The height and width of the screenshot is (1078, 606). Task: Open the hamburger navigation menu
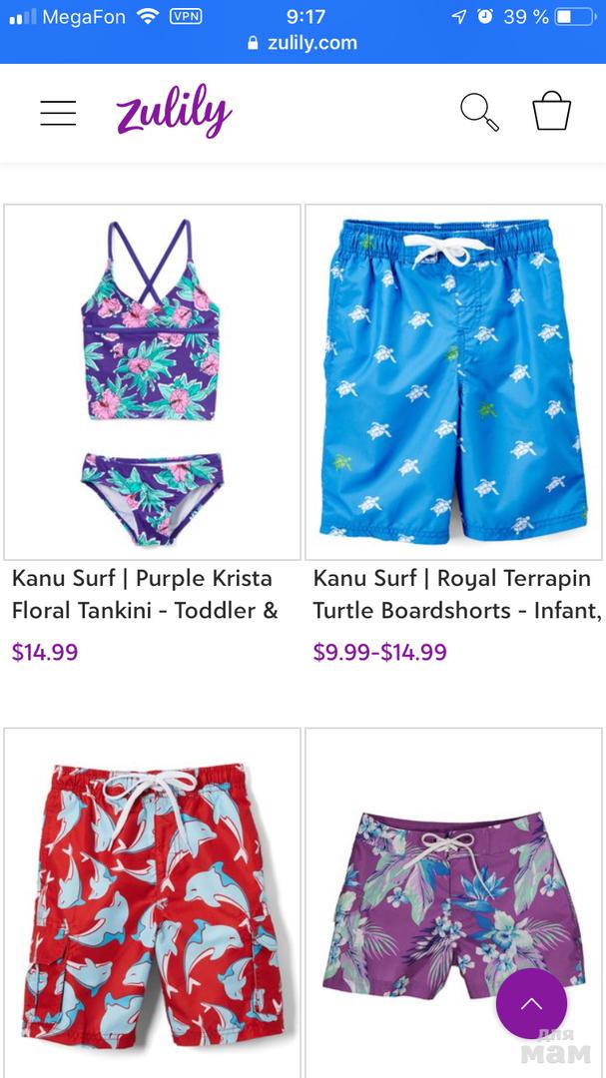(x=58, y=113)
